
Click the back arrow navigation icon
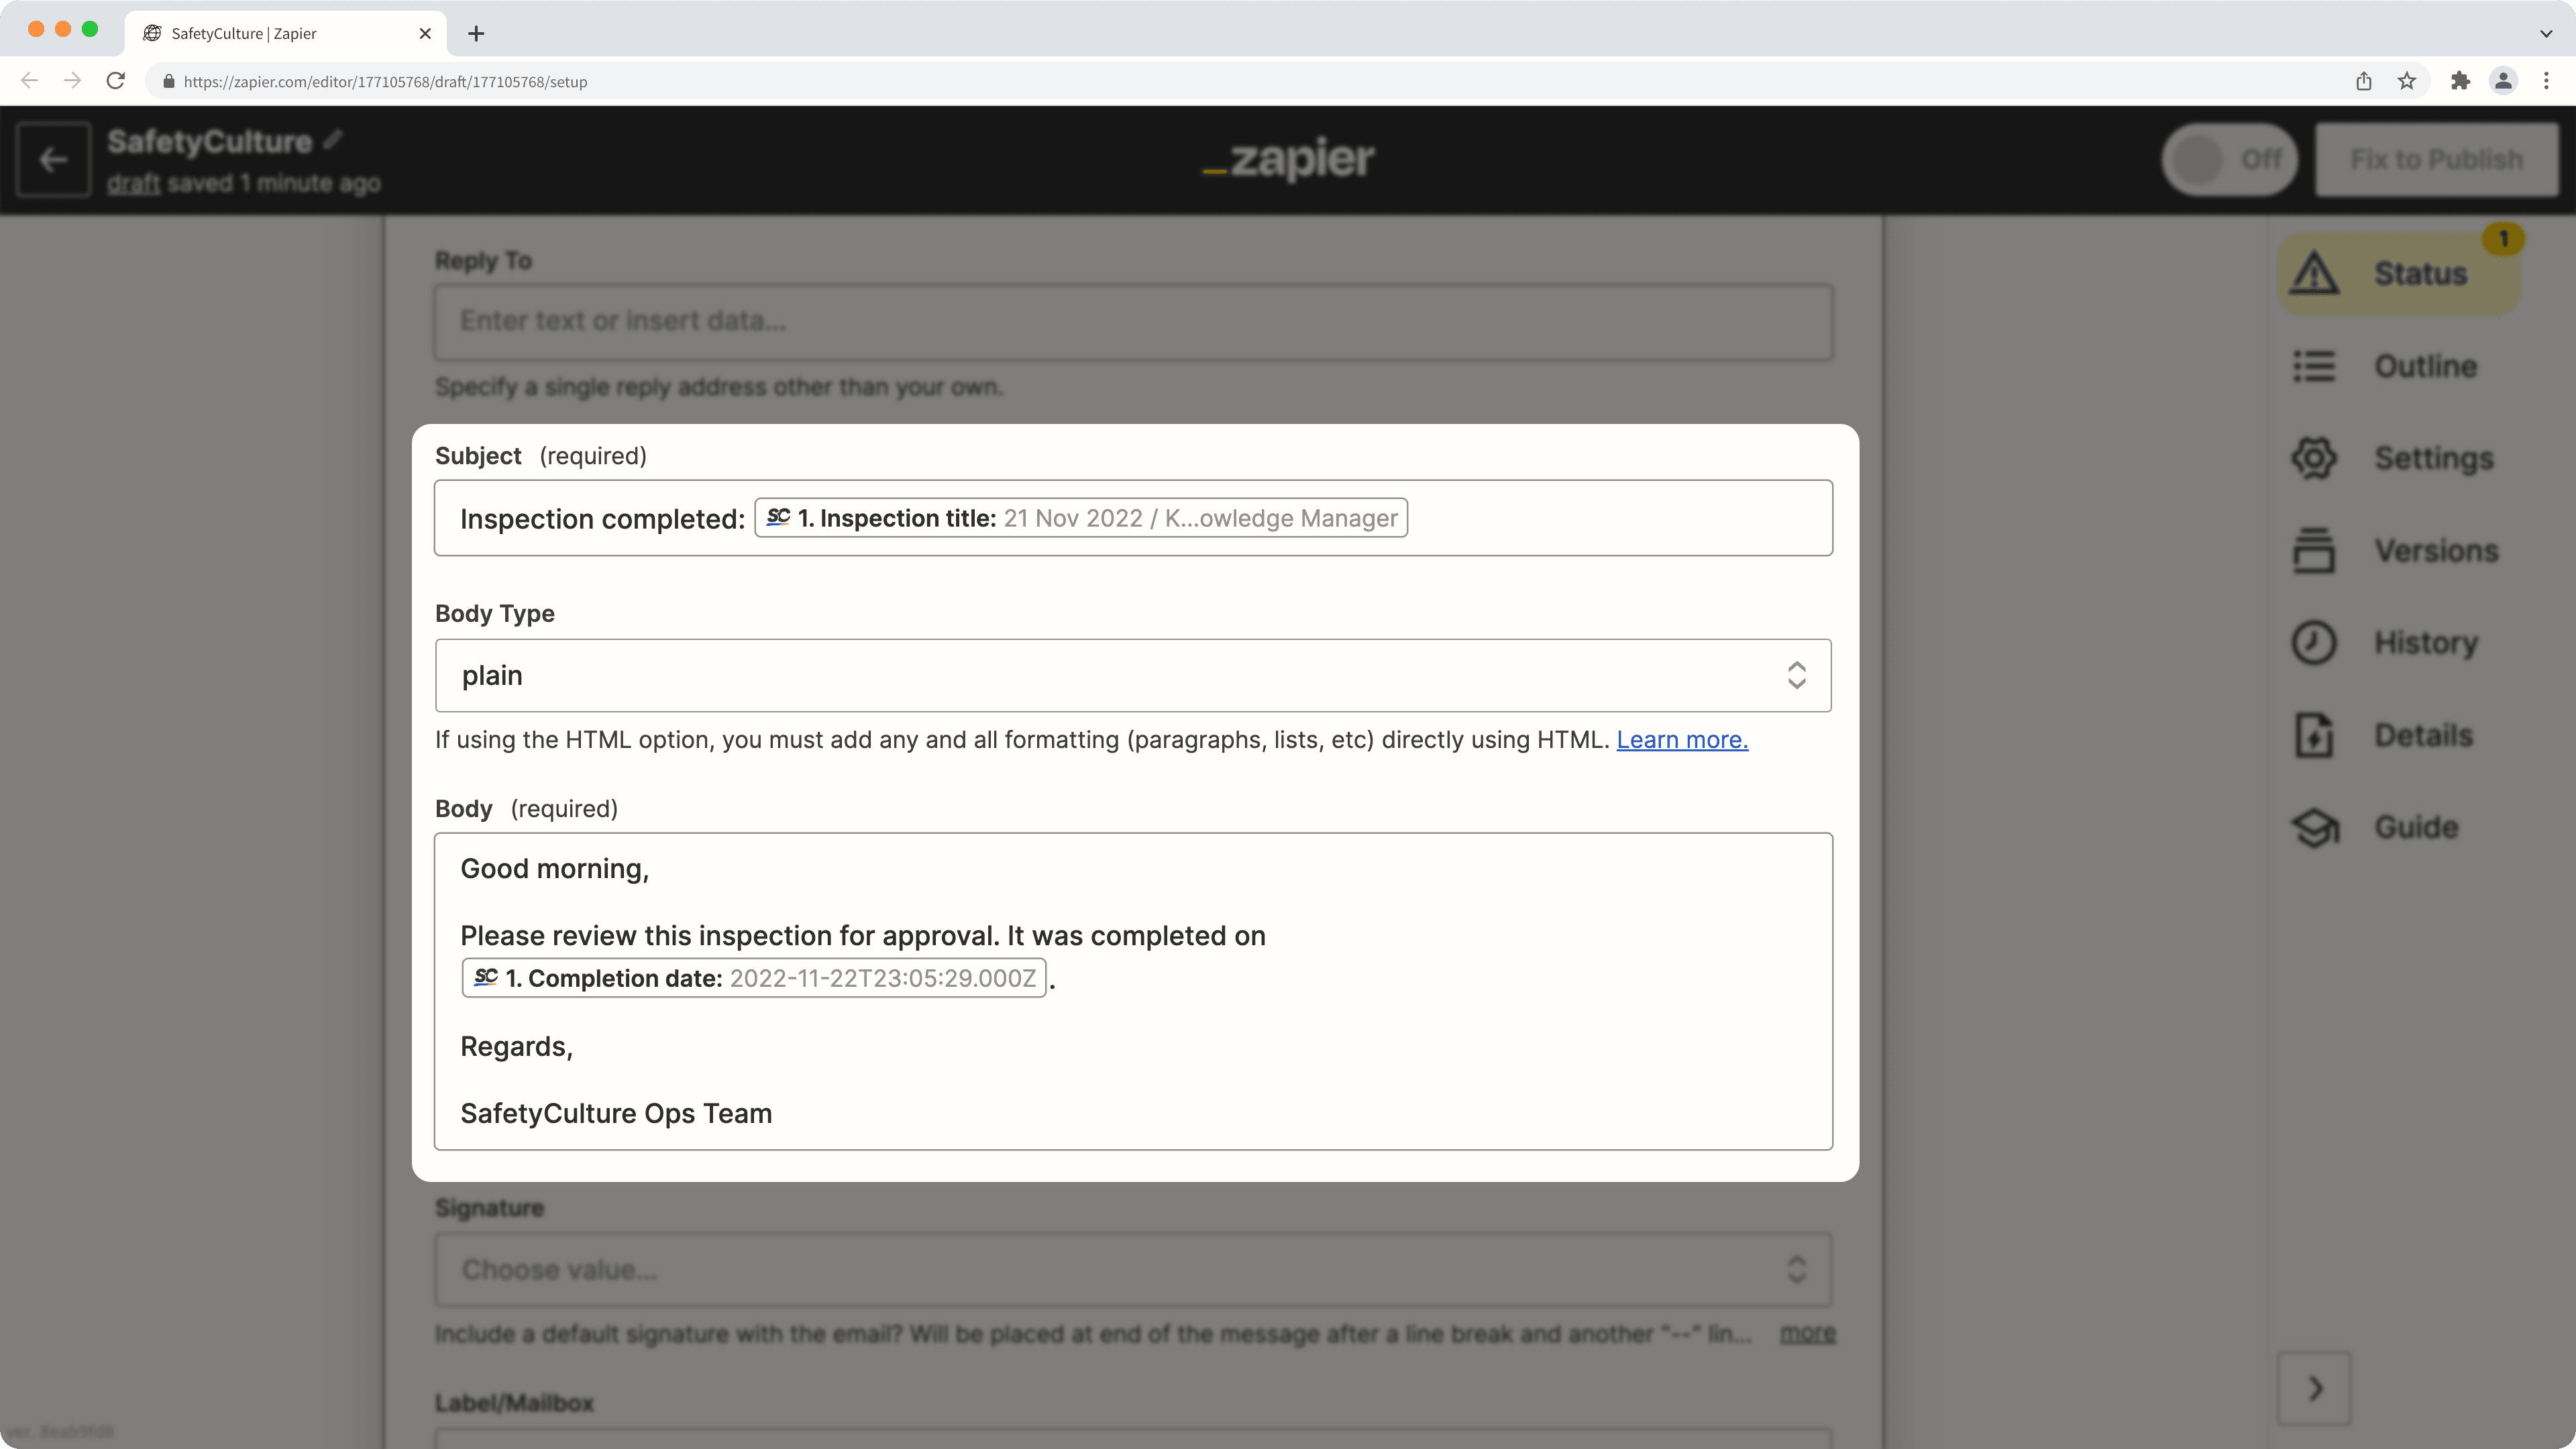pos(53,159)
